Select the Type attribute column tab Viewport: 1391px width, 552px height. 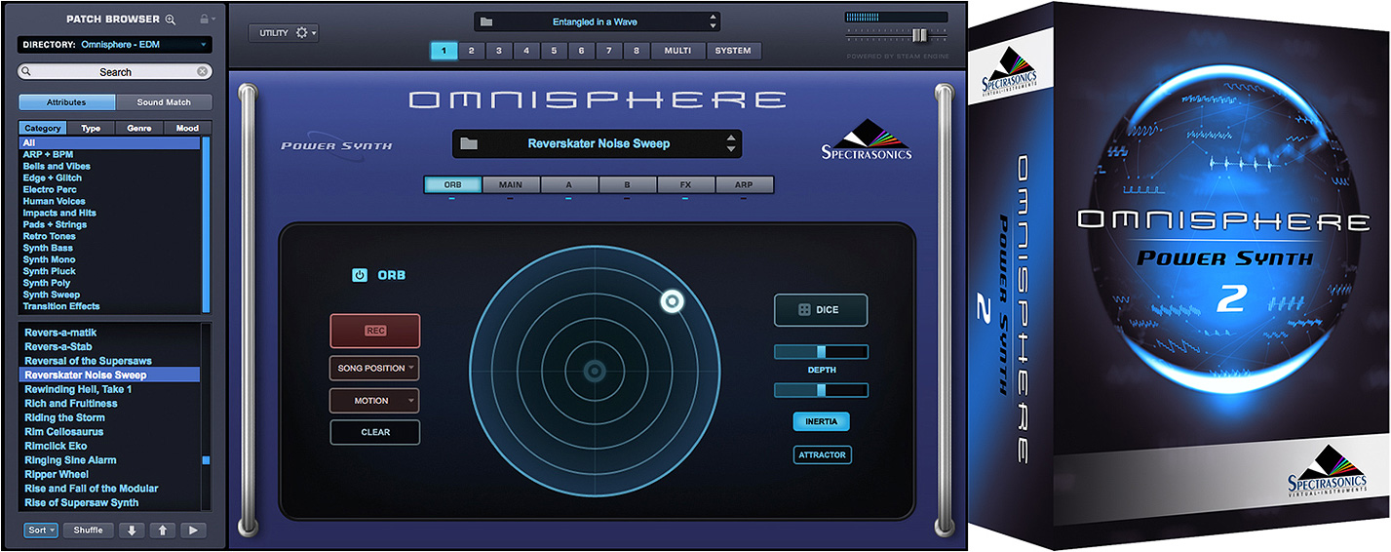pyautogui.click(x=91, y=129)
